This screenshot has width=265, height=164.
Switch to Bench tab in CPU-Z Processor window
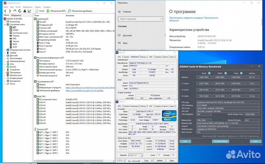(166, 106)
